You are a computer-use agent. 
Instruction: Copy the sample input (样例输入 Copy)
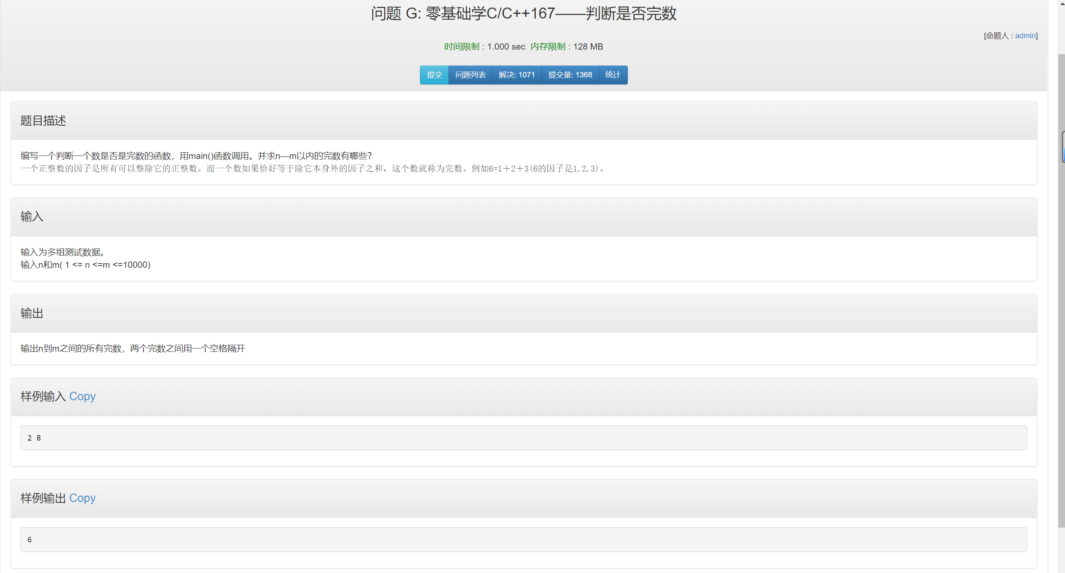[x=82, y=396]
